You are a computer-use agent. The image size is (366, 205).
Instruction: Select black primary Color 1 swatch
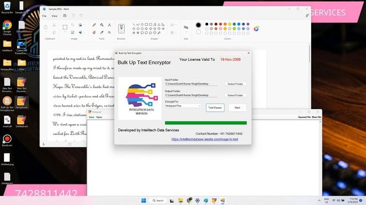coord(198,25)
